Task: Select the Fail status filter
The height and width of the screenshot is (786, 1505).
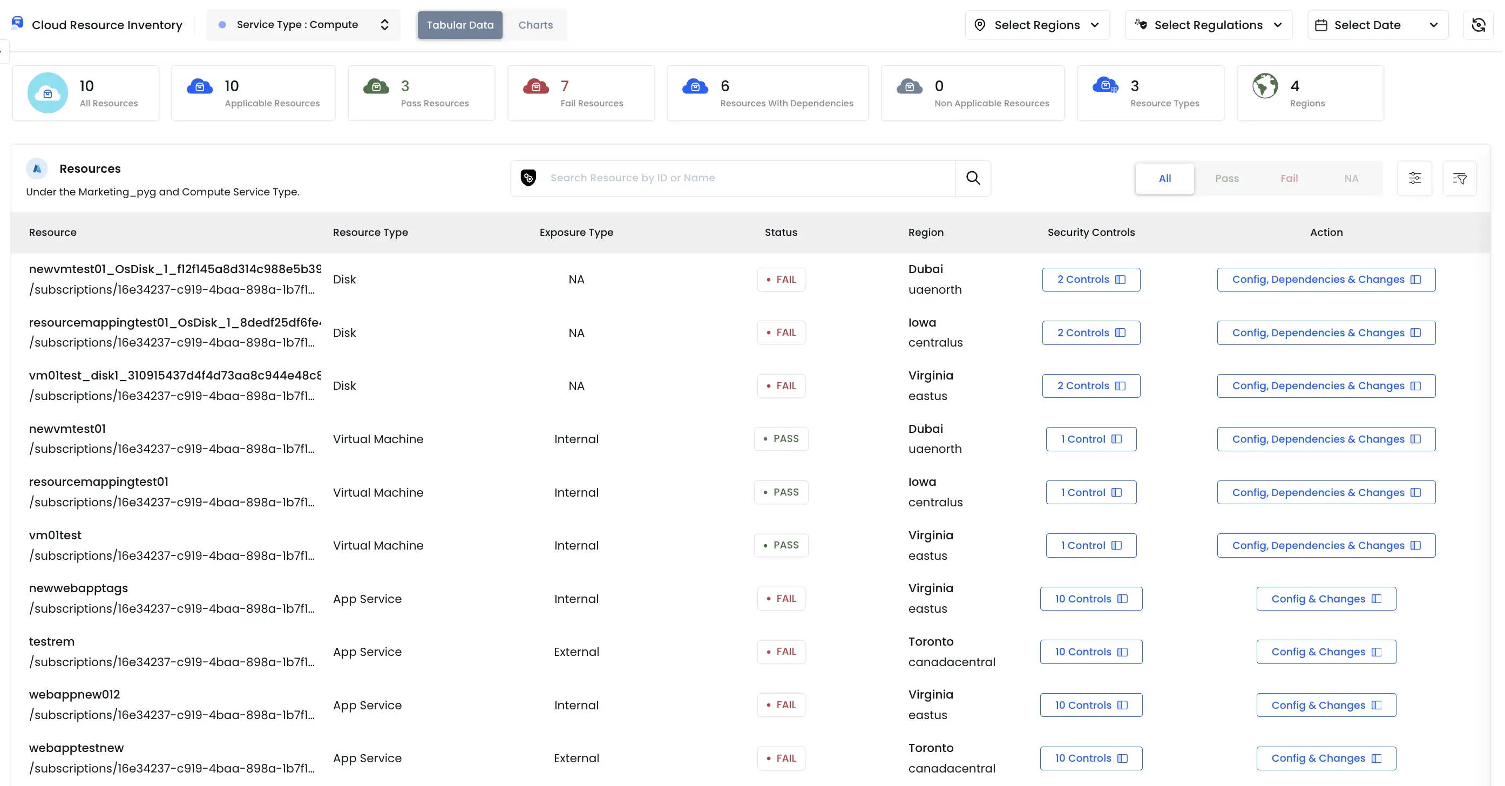Action: pyautogui.click(x=1290, y=178)
